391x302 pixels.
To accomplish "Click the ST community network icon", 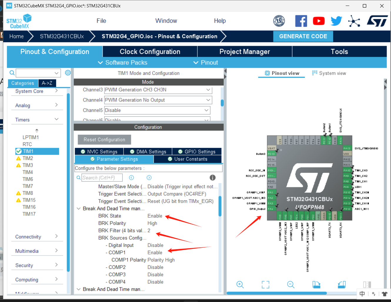I will click(x=354, y=21).
